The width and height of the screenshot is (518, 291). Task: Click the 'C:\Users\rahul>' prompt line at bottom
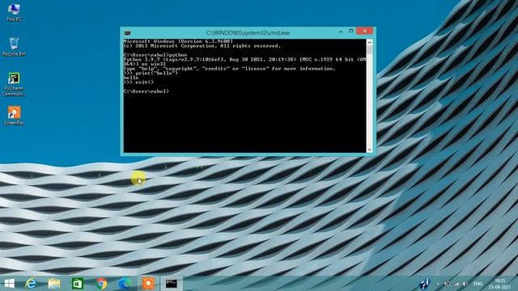(146, 91)
